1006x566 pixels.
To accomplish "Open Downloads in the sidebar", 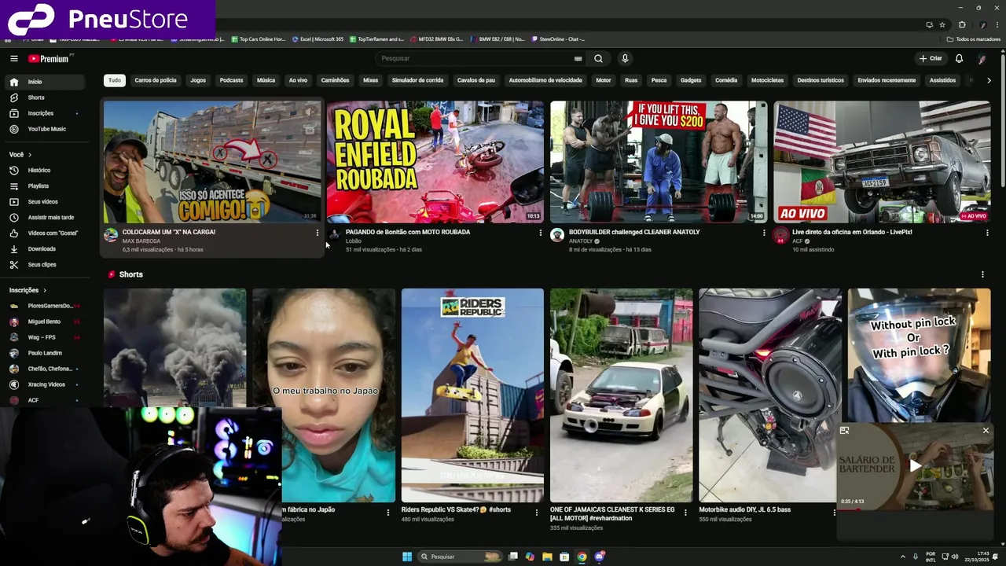I will [x=46, y=248].
